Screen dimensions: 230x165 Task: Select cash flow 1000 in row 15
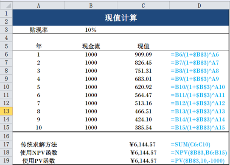pos(91,127)
